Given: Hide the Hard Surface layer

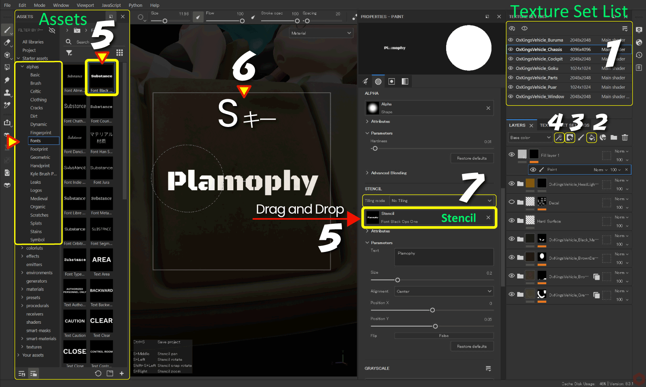Looking at the screenshot, I should (x=512, y=221).
